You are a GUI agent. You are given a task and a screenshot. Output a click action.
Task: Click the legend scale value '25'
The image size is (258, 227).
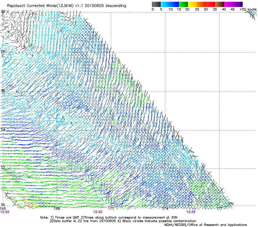(x=197, y=9)
